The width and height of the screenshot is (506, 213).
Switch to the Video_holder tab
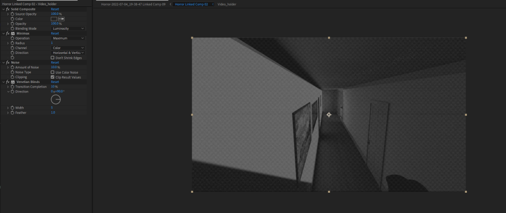227,4
